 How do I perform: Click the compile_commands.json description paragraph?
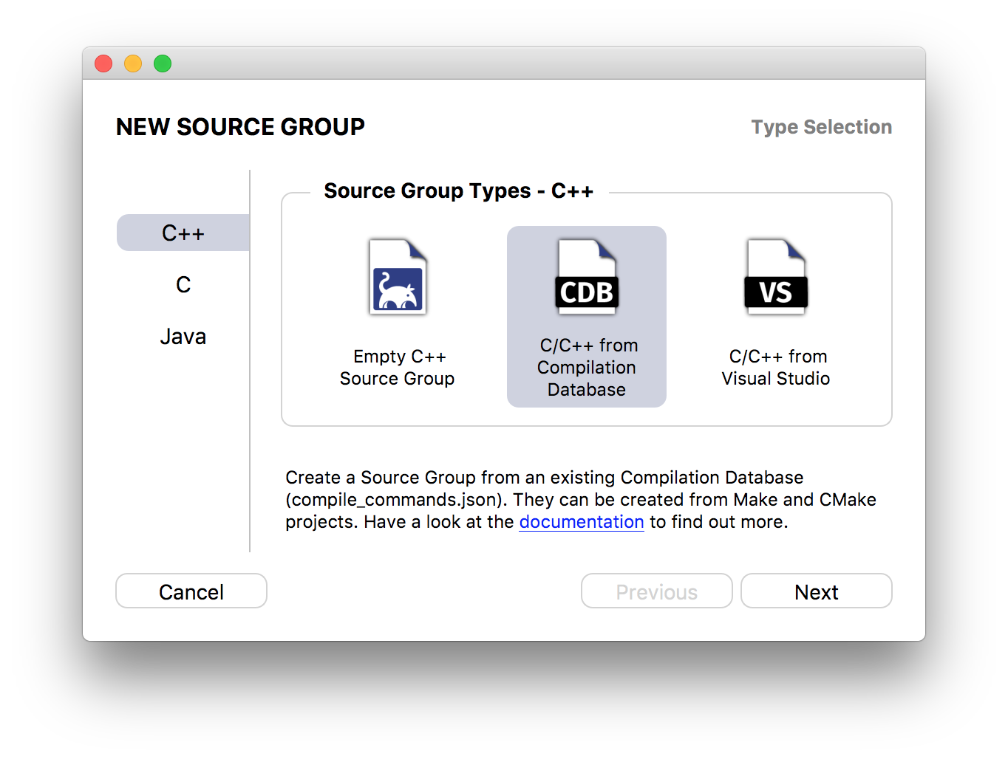(581, 500)
